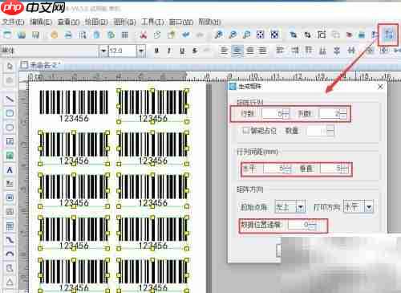Click the rows count stepper arrows
Image resolution: width=401 pixels, height=293 pixels.
pos(286,114)
